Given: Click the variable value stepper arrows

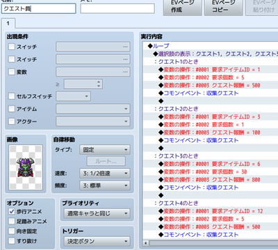Looking at the screenshot, I should (99, 84).
